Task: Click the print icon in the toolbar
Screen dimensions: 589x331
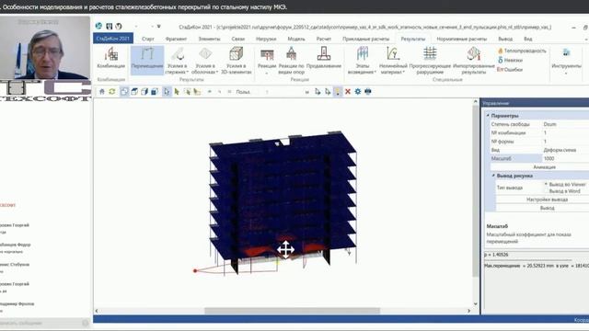Action: pyautogui.click(x=368, y=92)
